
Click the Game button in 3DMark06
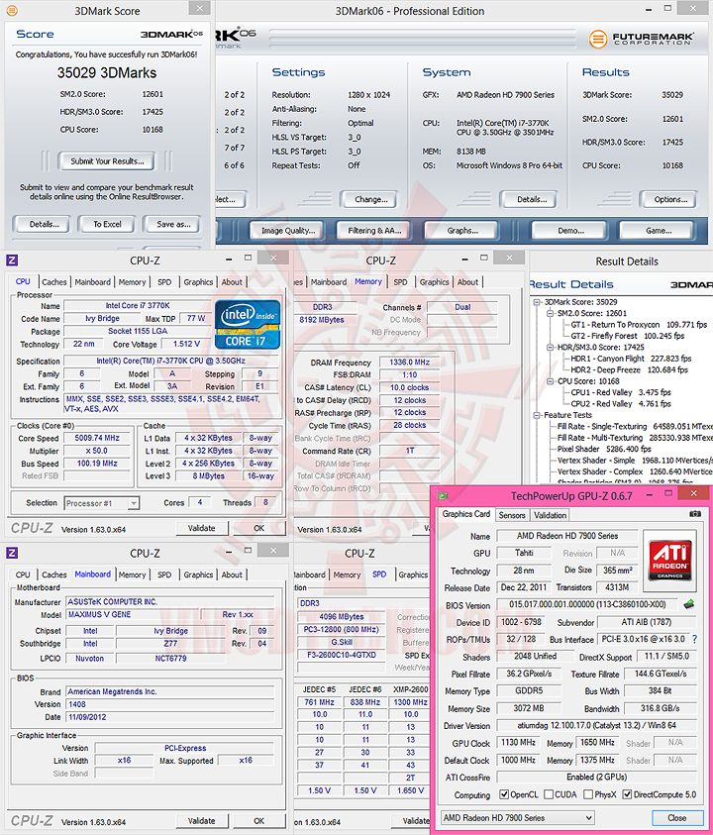tap(658, 231)
